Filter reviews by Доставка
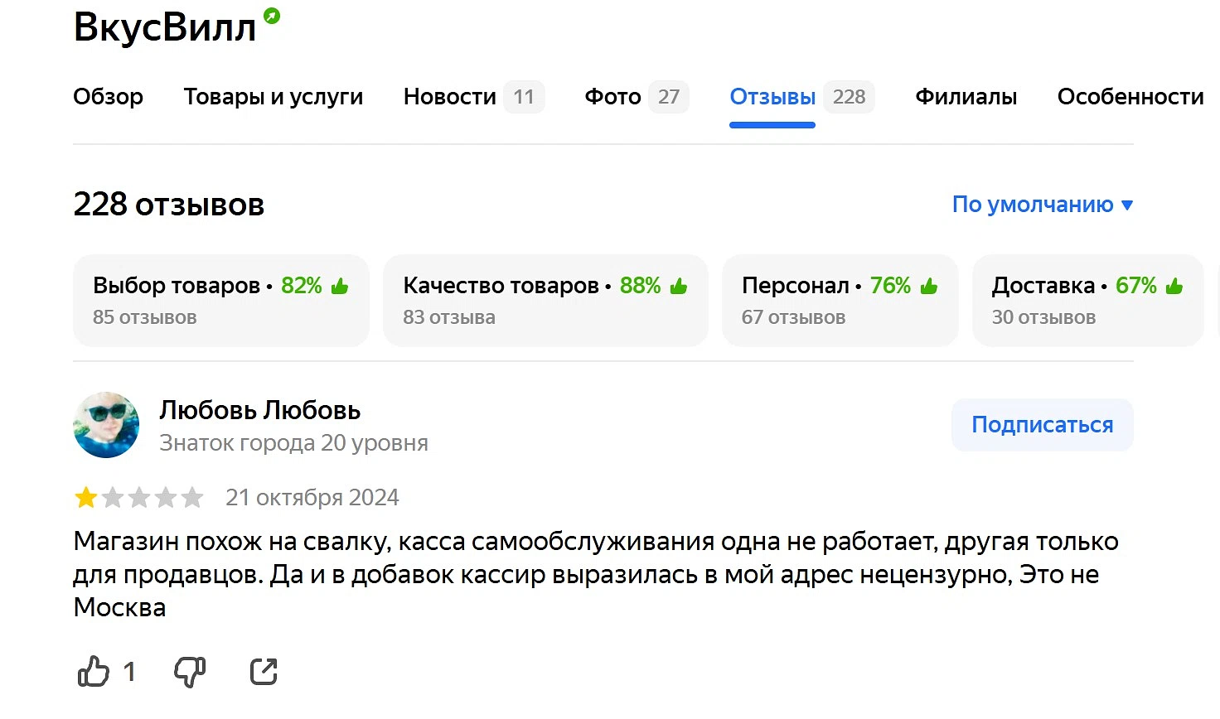The width and height of the screenshot is (1220, 719). 1087,300
